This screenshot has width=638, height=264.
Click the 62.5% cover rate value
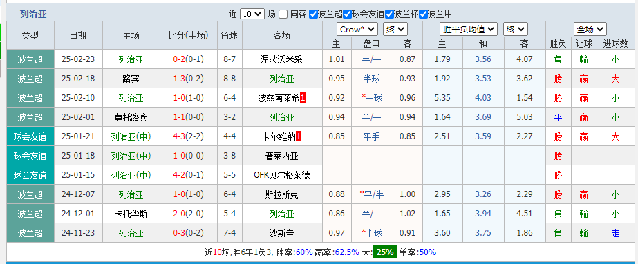347,252
